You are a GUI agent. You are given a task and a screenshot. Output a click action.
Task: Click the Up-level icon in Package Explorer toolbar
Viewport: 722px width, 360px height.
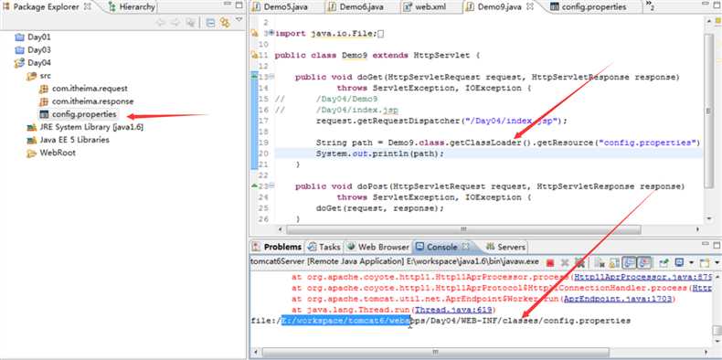[x=190, y=23]
